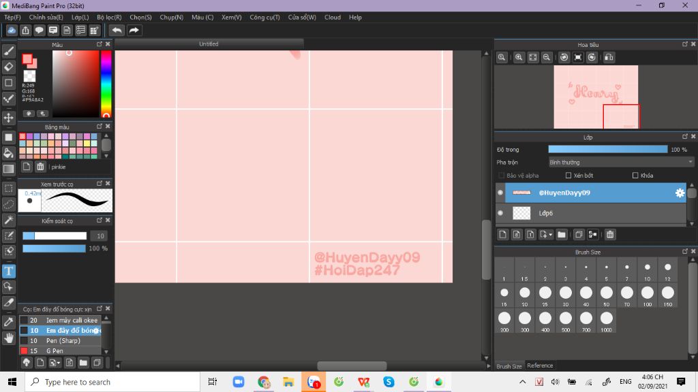Image resolution: width=698 pixels, height=392 pixels.
Task: Enable the Xén bớt checkbox
Action: [x=568, y=176]
